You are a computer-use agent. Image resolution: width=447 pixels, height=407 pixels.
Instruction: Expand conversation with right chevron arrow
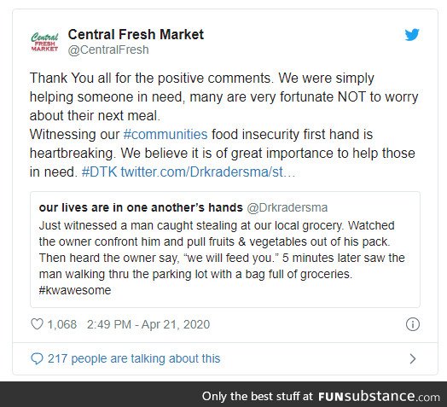413,359
